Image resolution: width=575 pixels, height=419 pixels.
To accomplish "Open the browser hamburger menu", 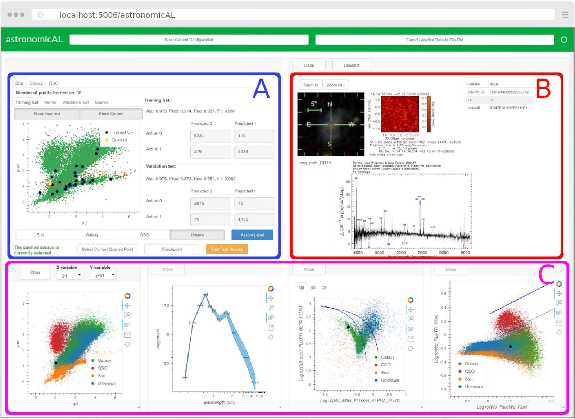I will (565, 15).
